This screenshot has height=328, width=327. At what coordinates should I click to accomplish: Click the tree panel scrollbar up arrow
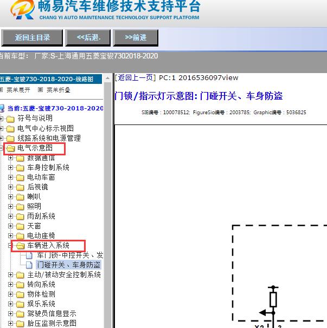pyautogui.click(x=107, y=78)
